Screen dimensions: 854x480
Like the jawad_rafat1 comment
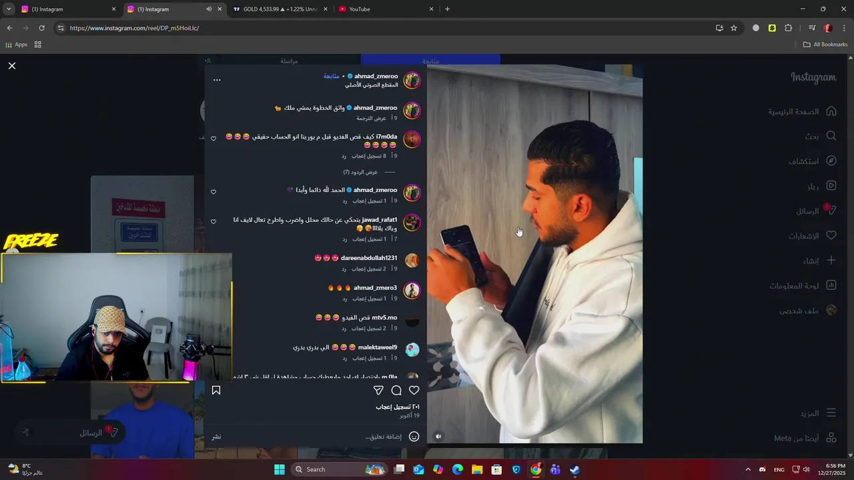click(x=213, y=221)
